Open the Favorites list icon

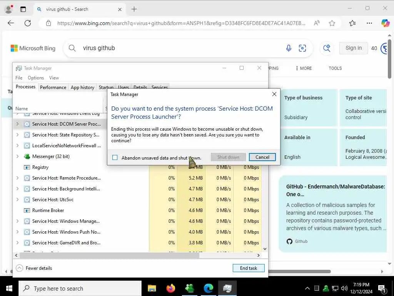[352, 23]
